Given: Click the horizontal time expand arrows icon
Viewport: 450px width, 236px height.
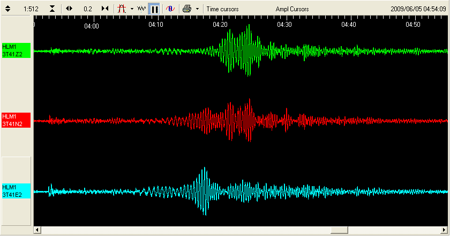Looking at the screenshot, I should click(69, 9).
